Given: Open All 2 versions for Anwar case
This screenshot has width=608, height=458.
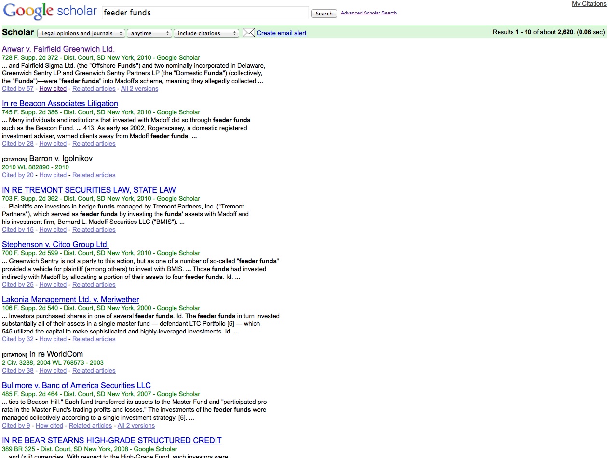Looking at the screenshot, I should tap(139, 89).
